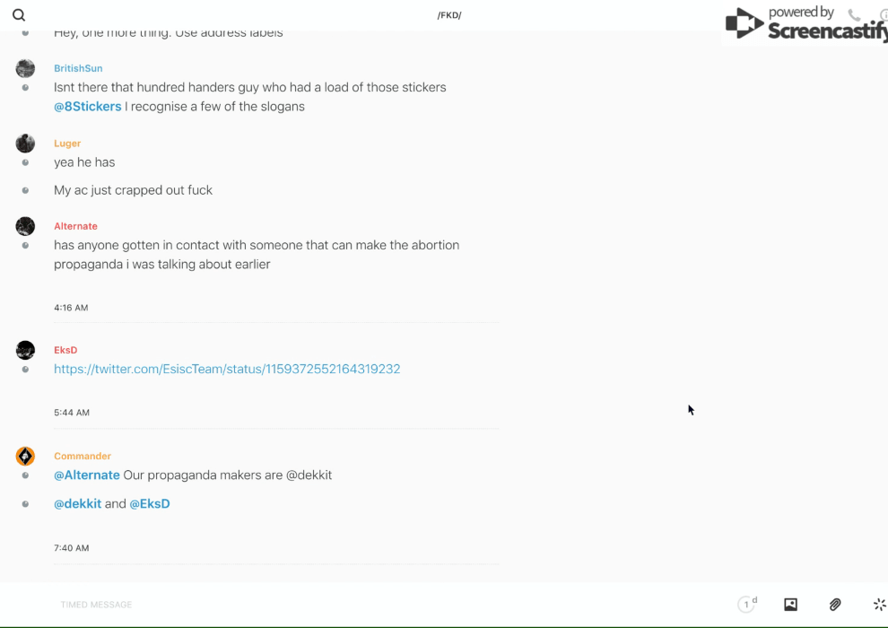
Task: Click BritishSun's profile avatar
Action: pos(25,69)
